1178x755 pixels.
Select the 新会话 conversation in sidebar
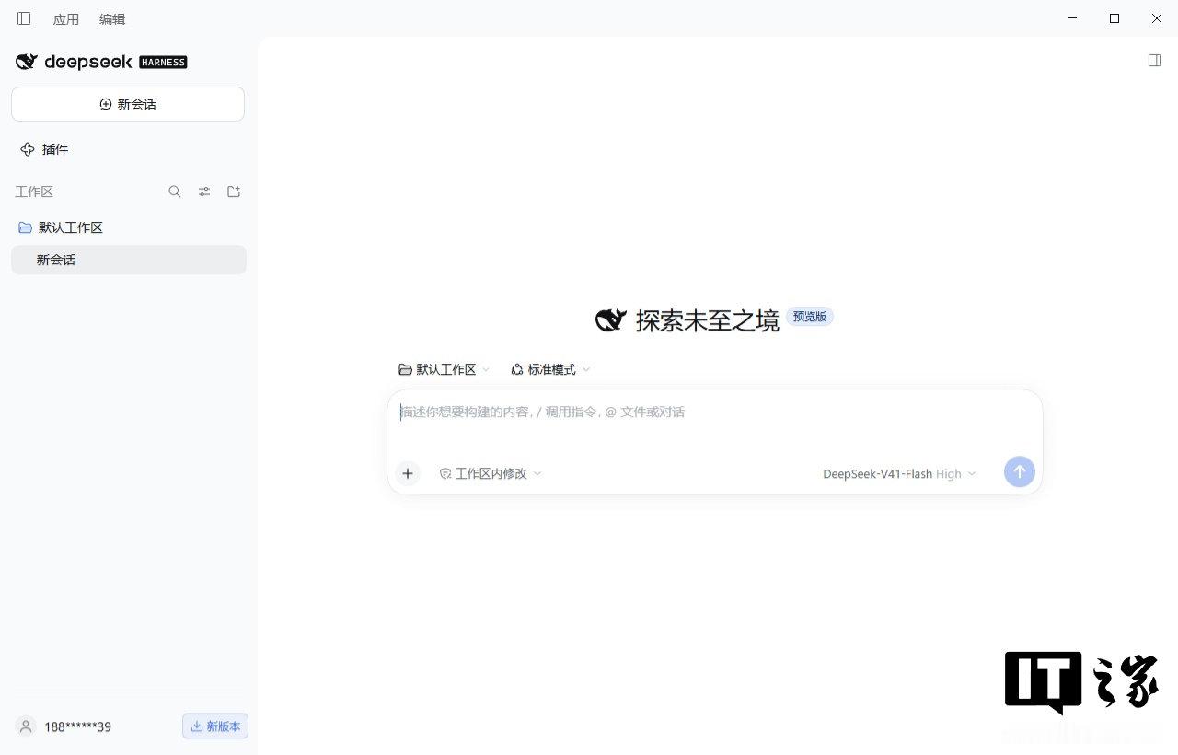[x=129, y=260]
